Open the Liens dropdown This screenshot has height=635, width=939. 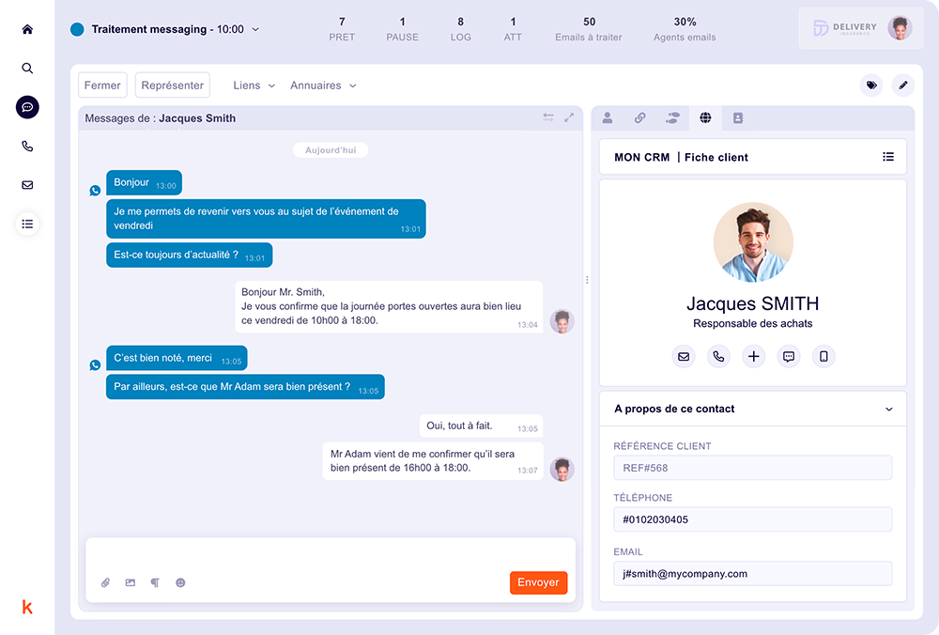click(254, 85)
